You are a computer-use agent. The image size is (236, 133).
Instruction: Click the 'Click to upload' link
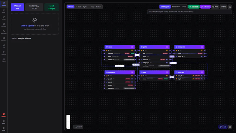click(27, 26)
